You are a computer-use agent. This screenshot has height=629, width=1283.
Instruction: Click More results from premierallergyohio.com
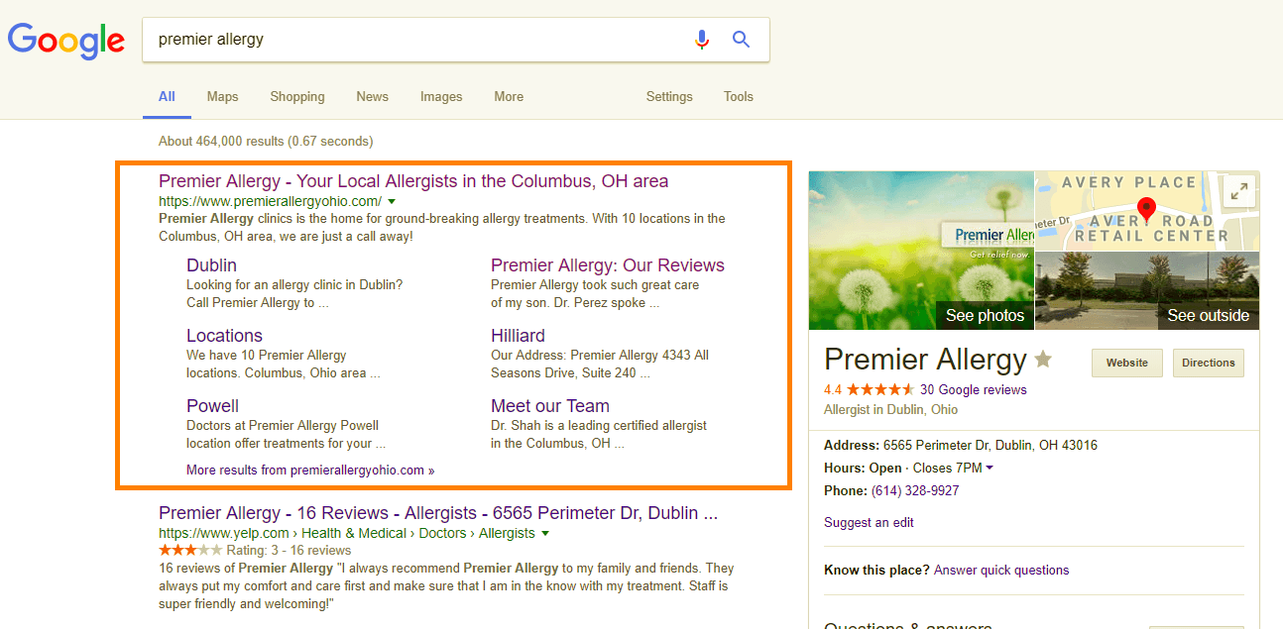(310, 471)
